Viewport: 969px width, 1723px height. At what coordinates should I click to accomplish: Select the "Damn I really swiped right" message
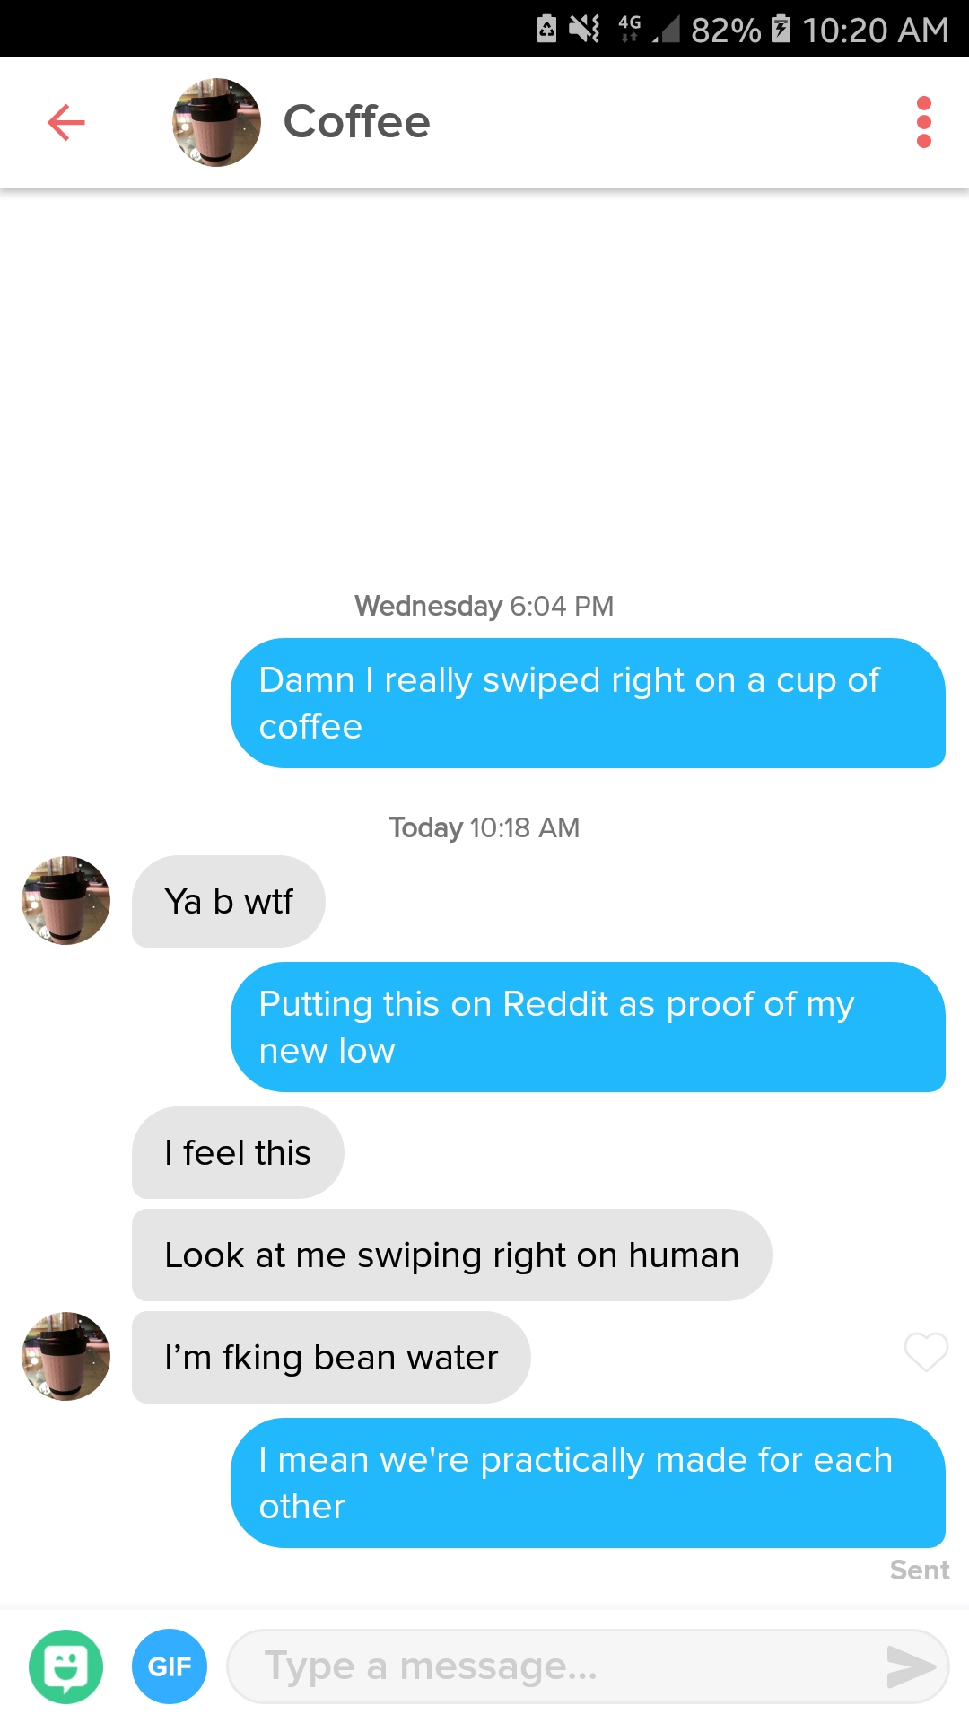click(x=588, y=703)
